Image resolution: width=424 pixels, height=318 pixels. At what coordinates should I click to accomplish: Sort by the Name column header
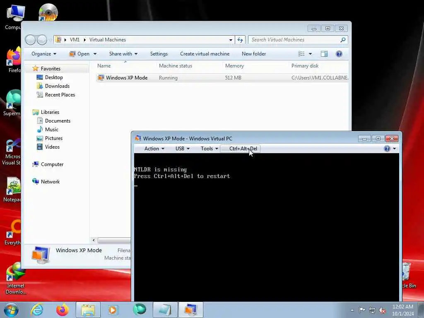pos(104,66)
